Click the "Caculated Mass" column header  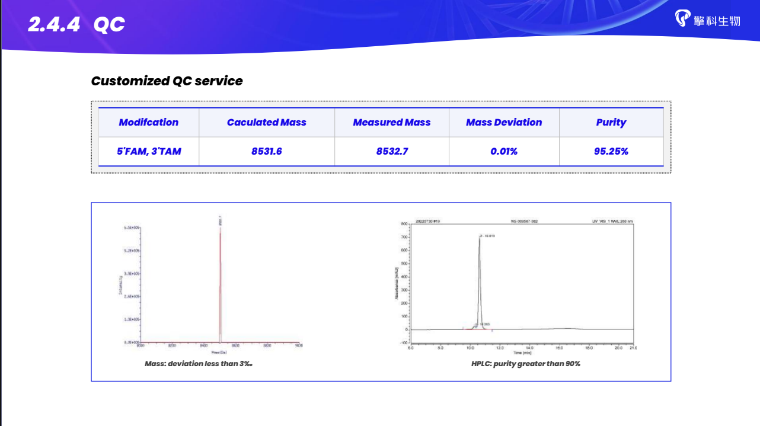click(x=266, y=123)
